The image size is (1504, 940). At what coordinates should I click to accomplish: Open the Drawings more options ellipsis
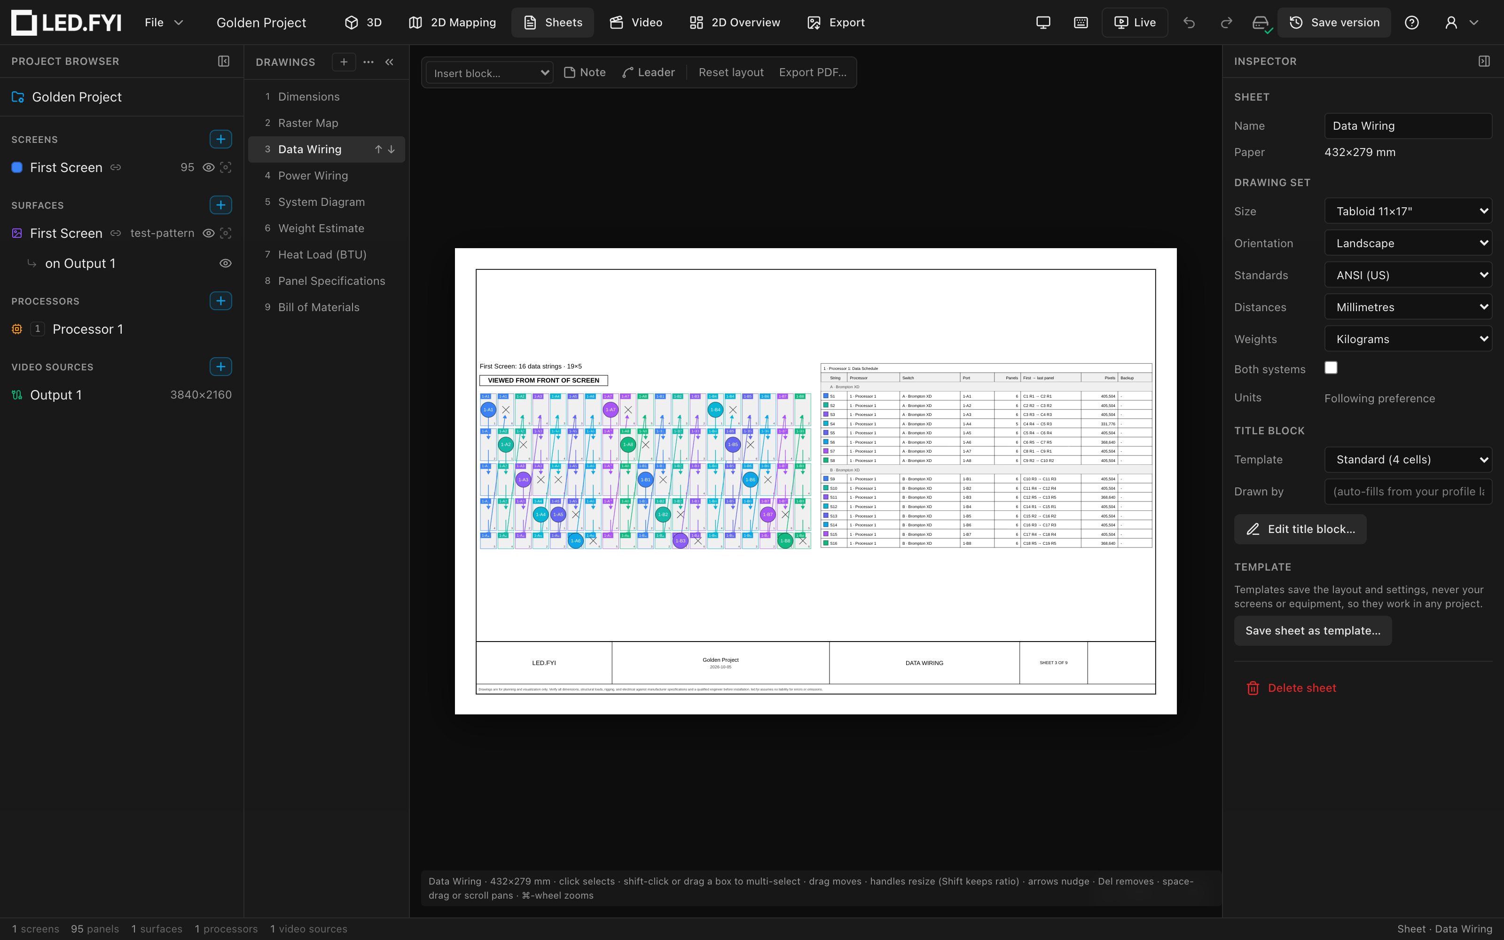coord(368,62)
